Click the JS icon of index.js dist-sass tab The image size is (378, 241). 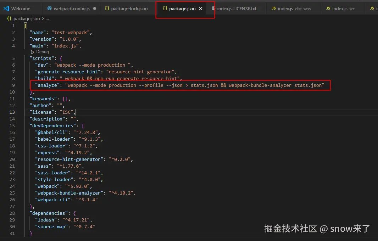point(274,9)
